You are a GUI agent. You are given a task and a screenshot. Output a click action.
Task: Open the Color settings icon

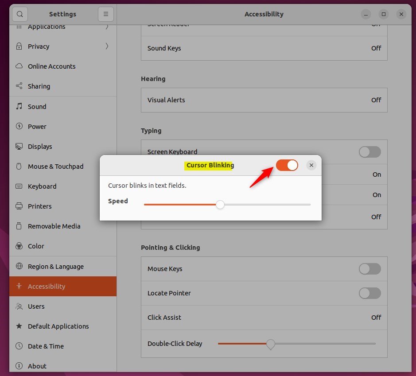(19, 246)
